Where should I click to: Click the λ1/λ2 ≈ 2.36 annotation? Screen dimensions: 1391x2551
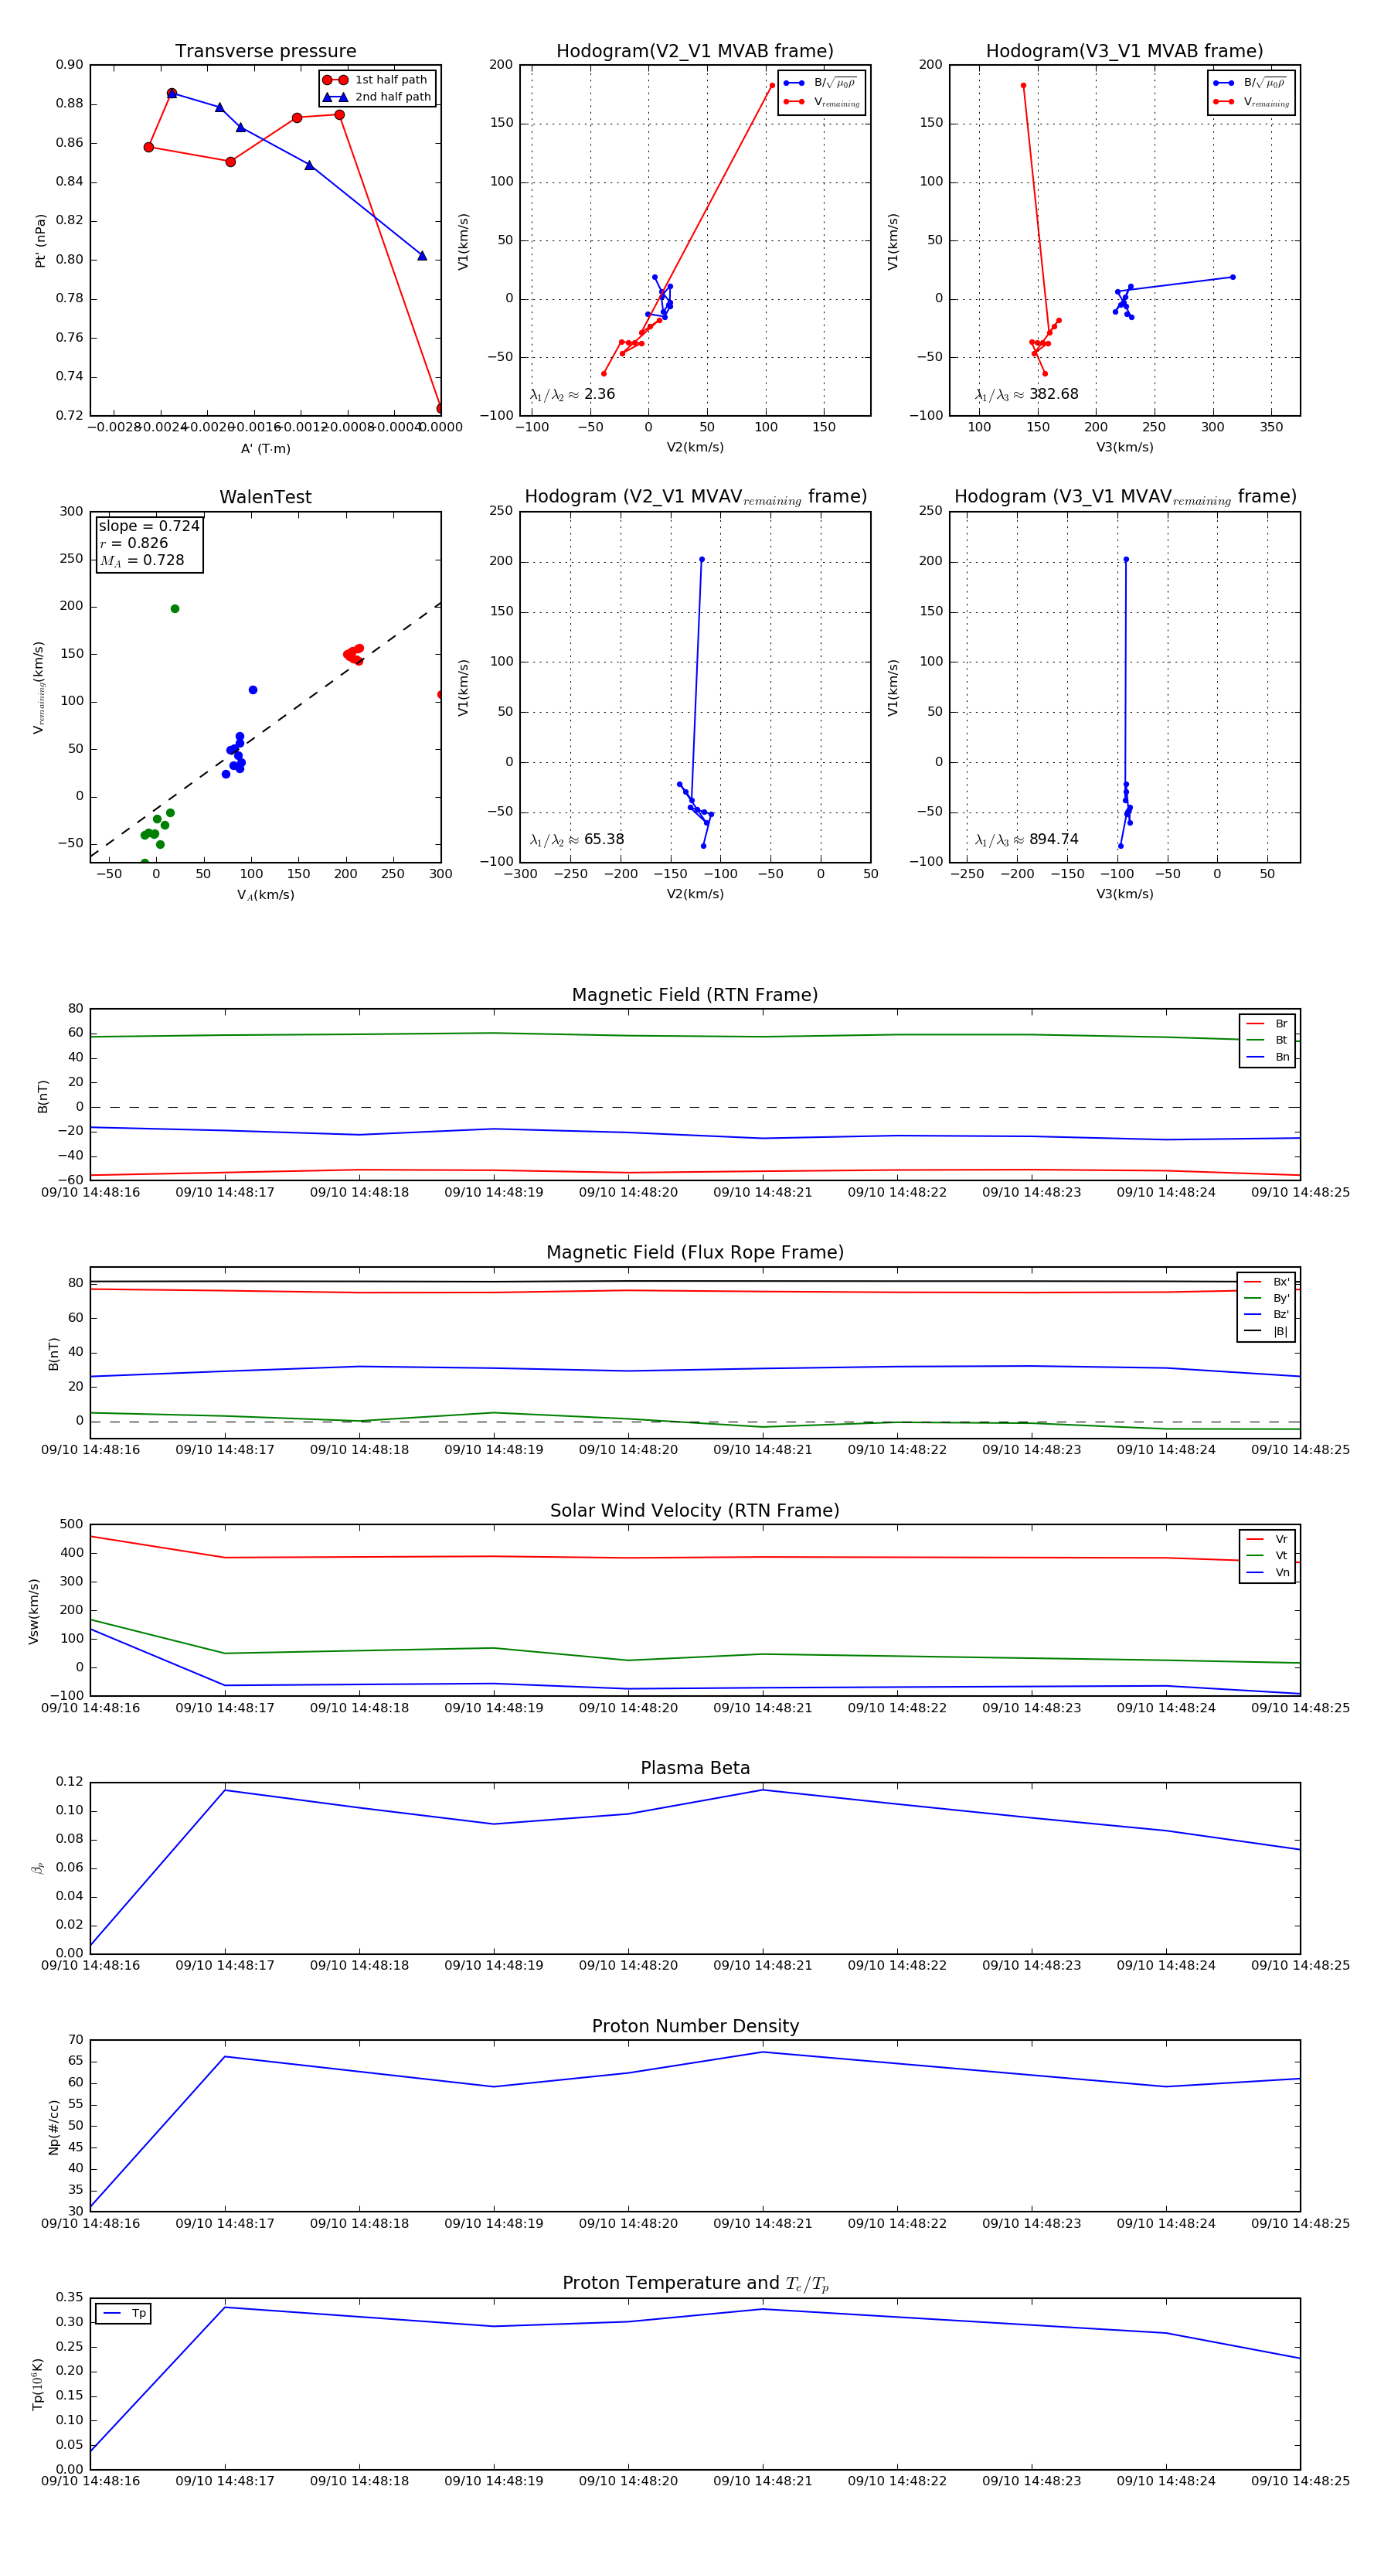coord(572,394)
